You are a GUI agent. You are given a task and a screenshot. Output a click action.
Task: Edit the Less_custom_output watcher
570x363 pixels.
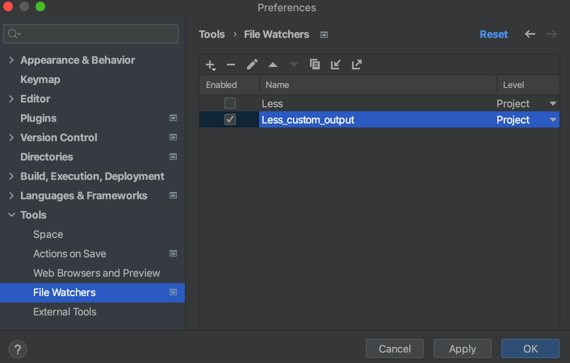(252, 65)
